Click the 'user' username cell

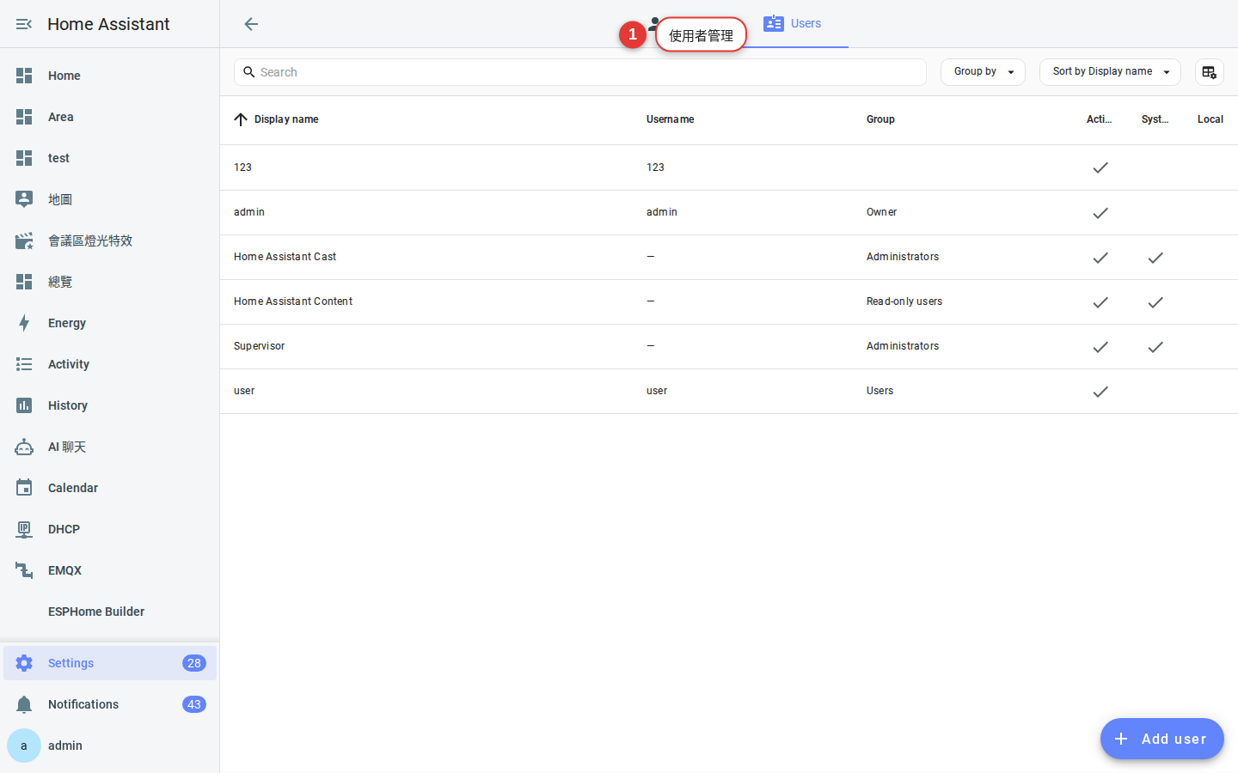657,391
